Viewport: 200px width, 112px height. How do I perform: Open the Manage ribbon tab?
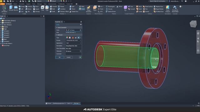(x=39, y=4)
